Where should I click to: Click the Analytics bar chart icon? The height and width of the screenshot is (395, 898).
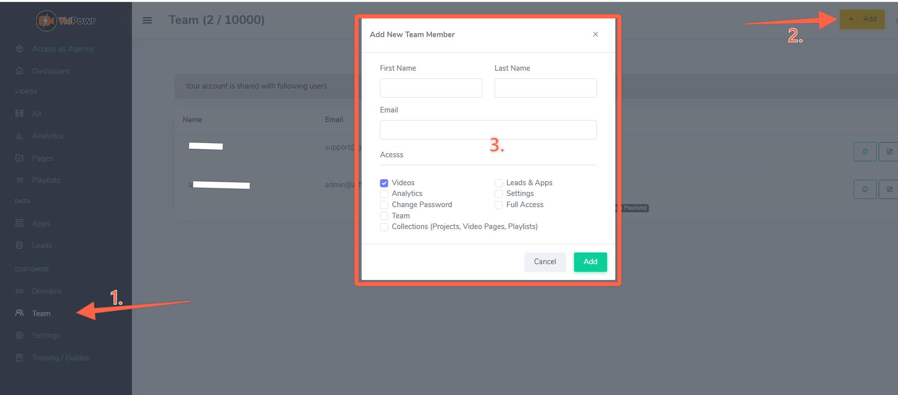click(x=19, y=136)
